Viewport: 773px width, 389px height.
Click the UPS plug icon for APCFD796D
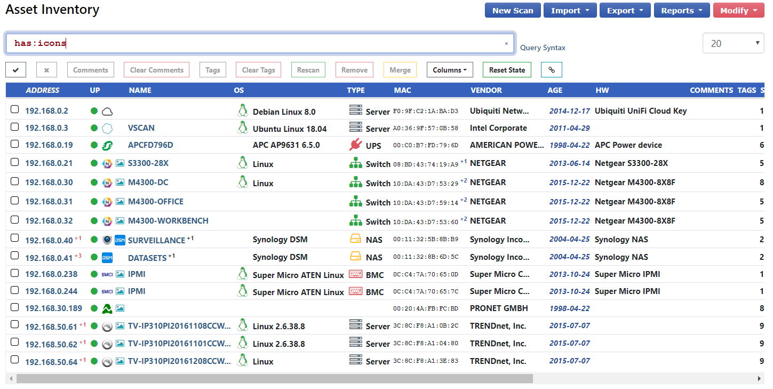355,145
